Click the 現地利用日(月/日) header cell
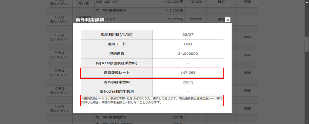This screenshot has width=309, height=124. (117, 35)
